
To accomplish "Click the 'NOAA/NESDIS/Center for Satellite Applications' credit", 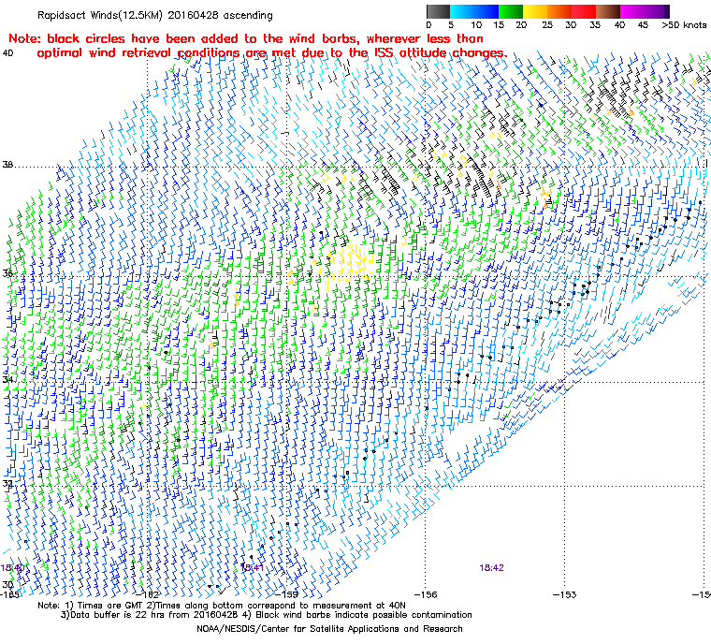I will 329,629.
